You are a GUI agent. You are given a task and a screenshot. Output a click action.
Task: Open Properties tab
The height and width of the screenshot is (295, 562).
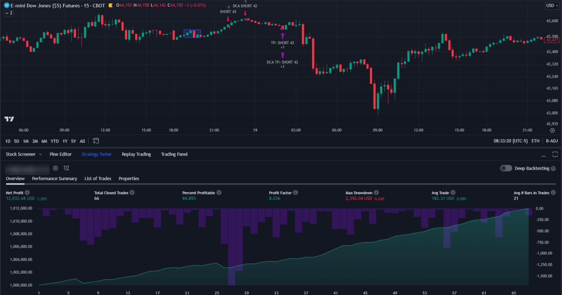pos(129,179)
